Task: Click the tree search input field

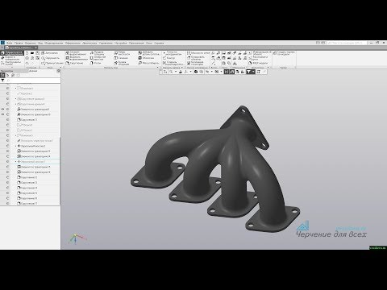Action: pos(33,81)
